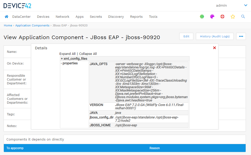Image resolution: width=251 pixels, height=155 pixels.
Task: Click the red lifebuoy help icon
Action: [222, 17]
